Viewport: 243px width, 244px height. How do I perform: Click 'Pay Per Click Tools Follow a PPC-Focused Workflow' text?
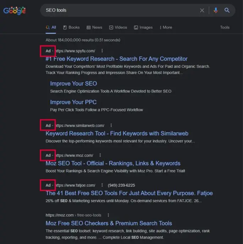click(97, 110)
